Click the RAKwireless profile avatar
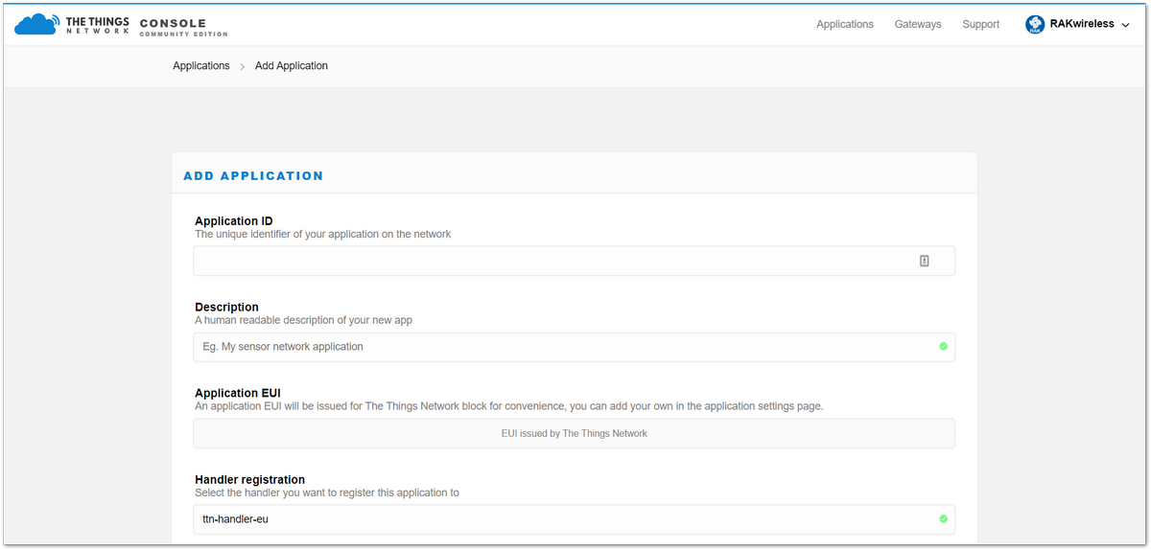1151x550 pixels. pos(1035,25)
